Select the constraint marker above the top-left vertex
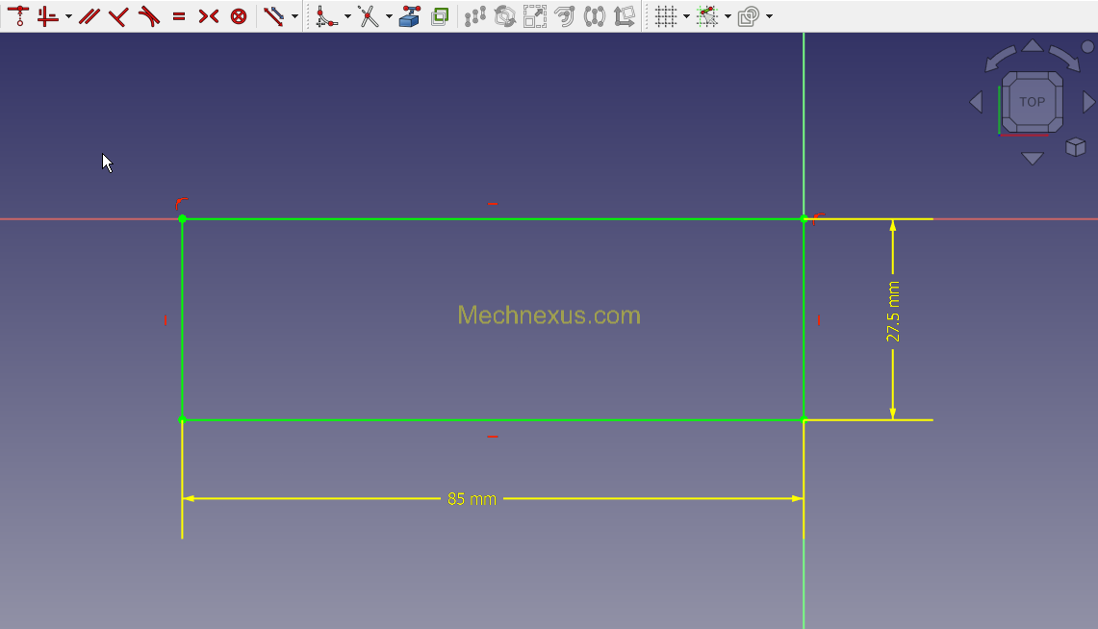The height and width of the screenshot is (629, 1098). 181,204
